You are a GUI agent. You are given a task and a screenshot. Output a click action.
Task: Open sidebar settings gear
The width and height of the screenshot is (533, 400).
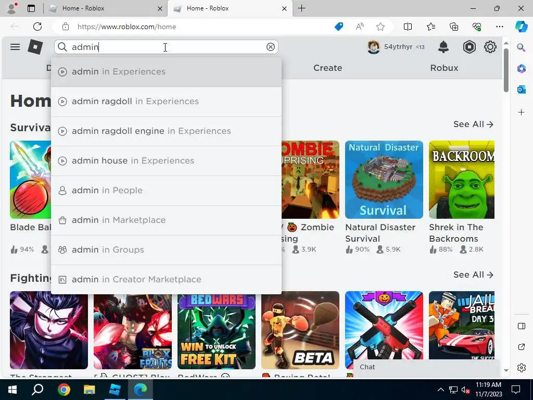pyautogui.click(x=521, y=368)
